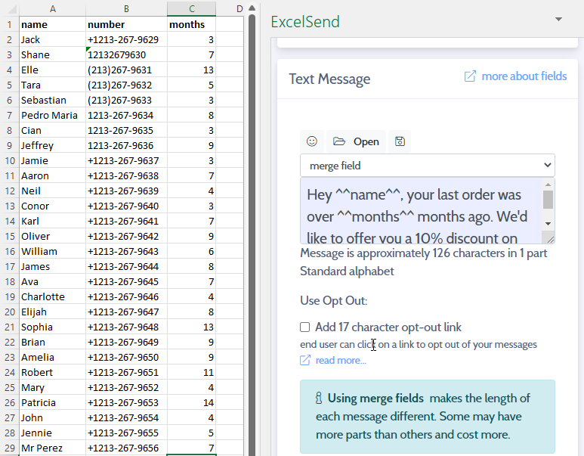584x456 pixels.
Task: Click the cell containing 'Amelia'
Action: click(x=53, y=357)
